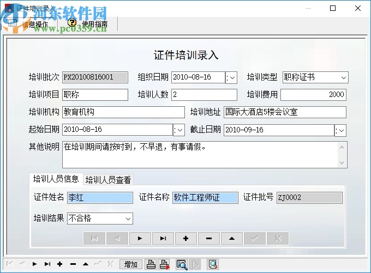This screenshot has height=273, width=371.
Task: Switch to 培训人员查看 tab
Action: coord(108,180)
